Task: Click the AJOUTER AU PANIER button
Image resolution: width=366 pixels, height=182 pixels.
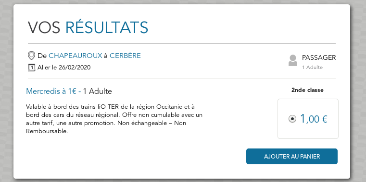Action: [292, 157]
